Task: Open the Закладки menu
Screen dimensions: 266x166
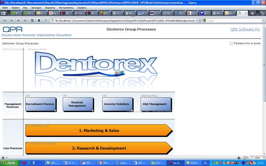Action: click(36, 7)
